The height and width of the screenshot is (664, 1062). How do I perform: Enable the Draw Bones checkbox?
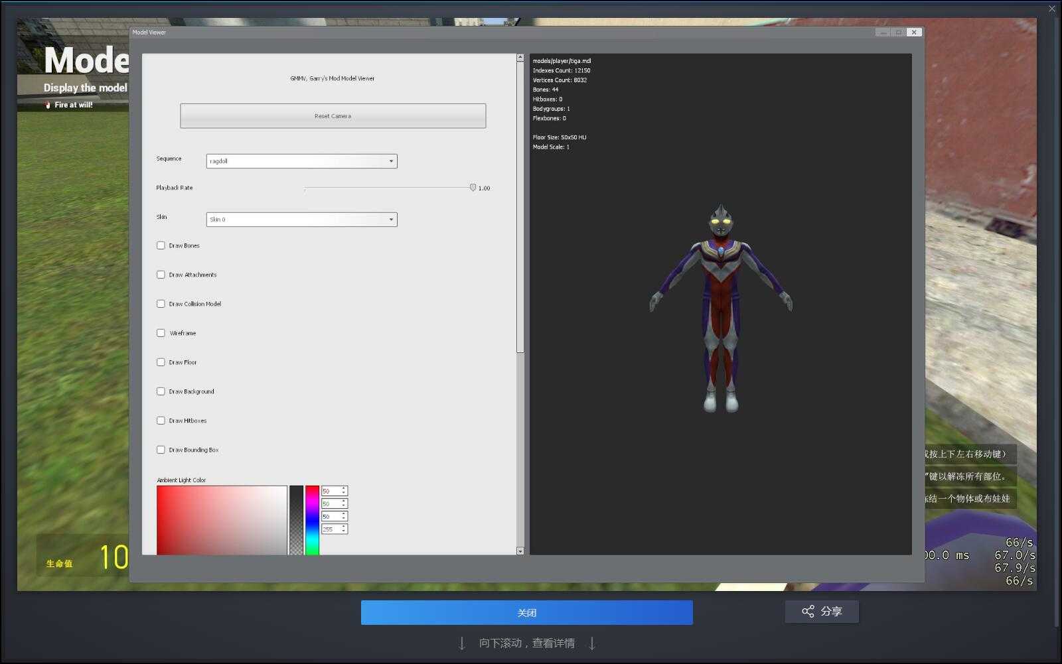pos(161,245)
